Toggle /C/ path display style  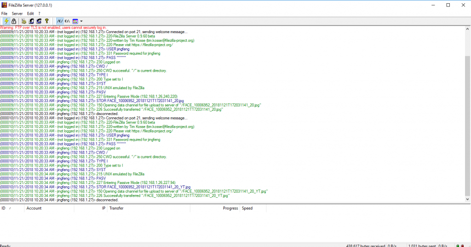coord(60,21)
